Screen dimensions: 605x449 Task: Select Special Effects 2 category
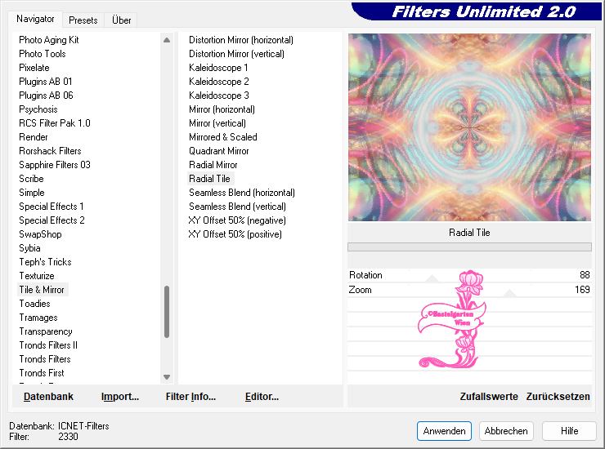point(52,220)
